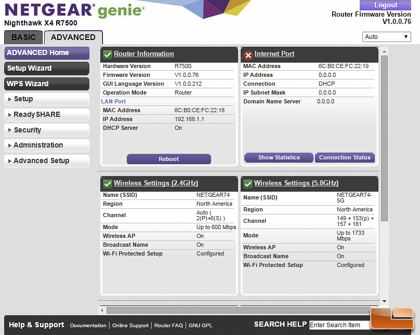Click the Connection DHCP value
This screenshot has height=335, width=420.
click(x=326, y=84)
